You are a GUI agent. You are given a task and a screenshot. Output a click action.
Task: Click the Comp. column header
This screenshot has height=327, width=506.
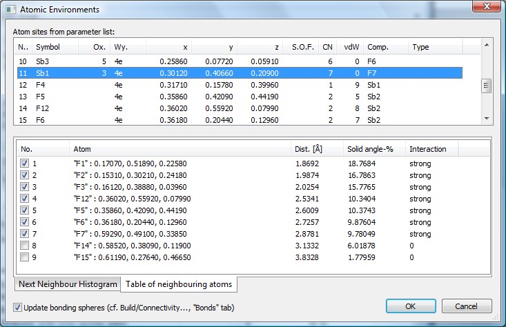[x=386, y=47]
